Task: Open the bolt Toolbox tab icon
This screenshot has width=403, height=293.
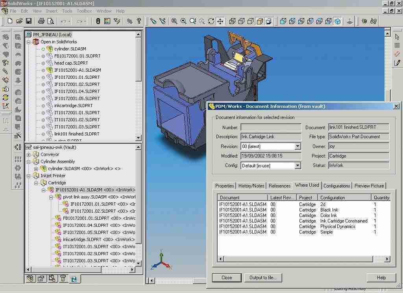Action: click(63, 278)
